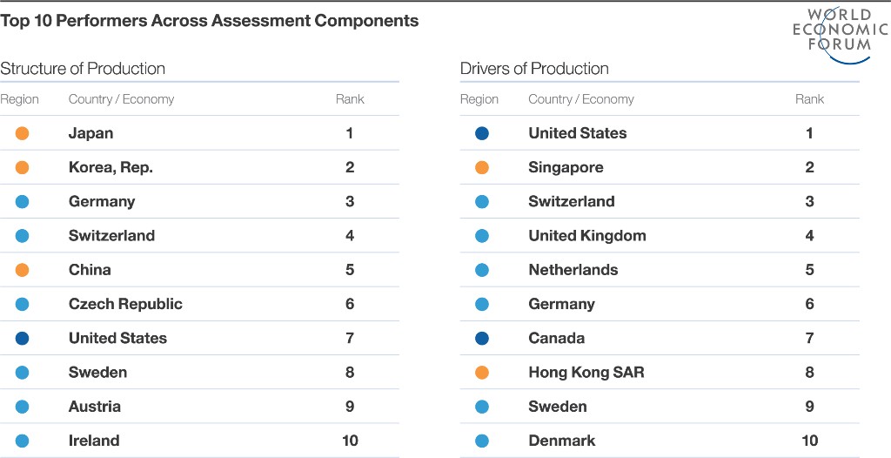Click the United Kingdom country name

tap(587, 236)
